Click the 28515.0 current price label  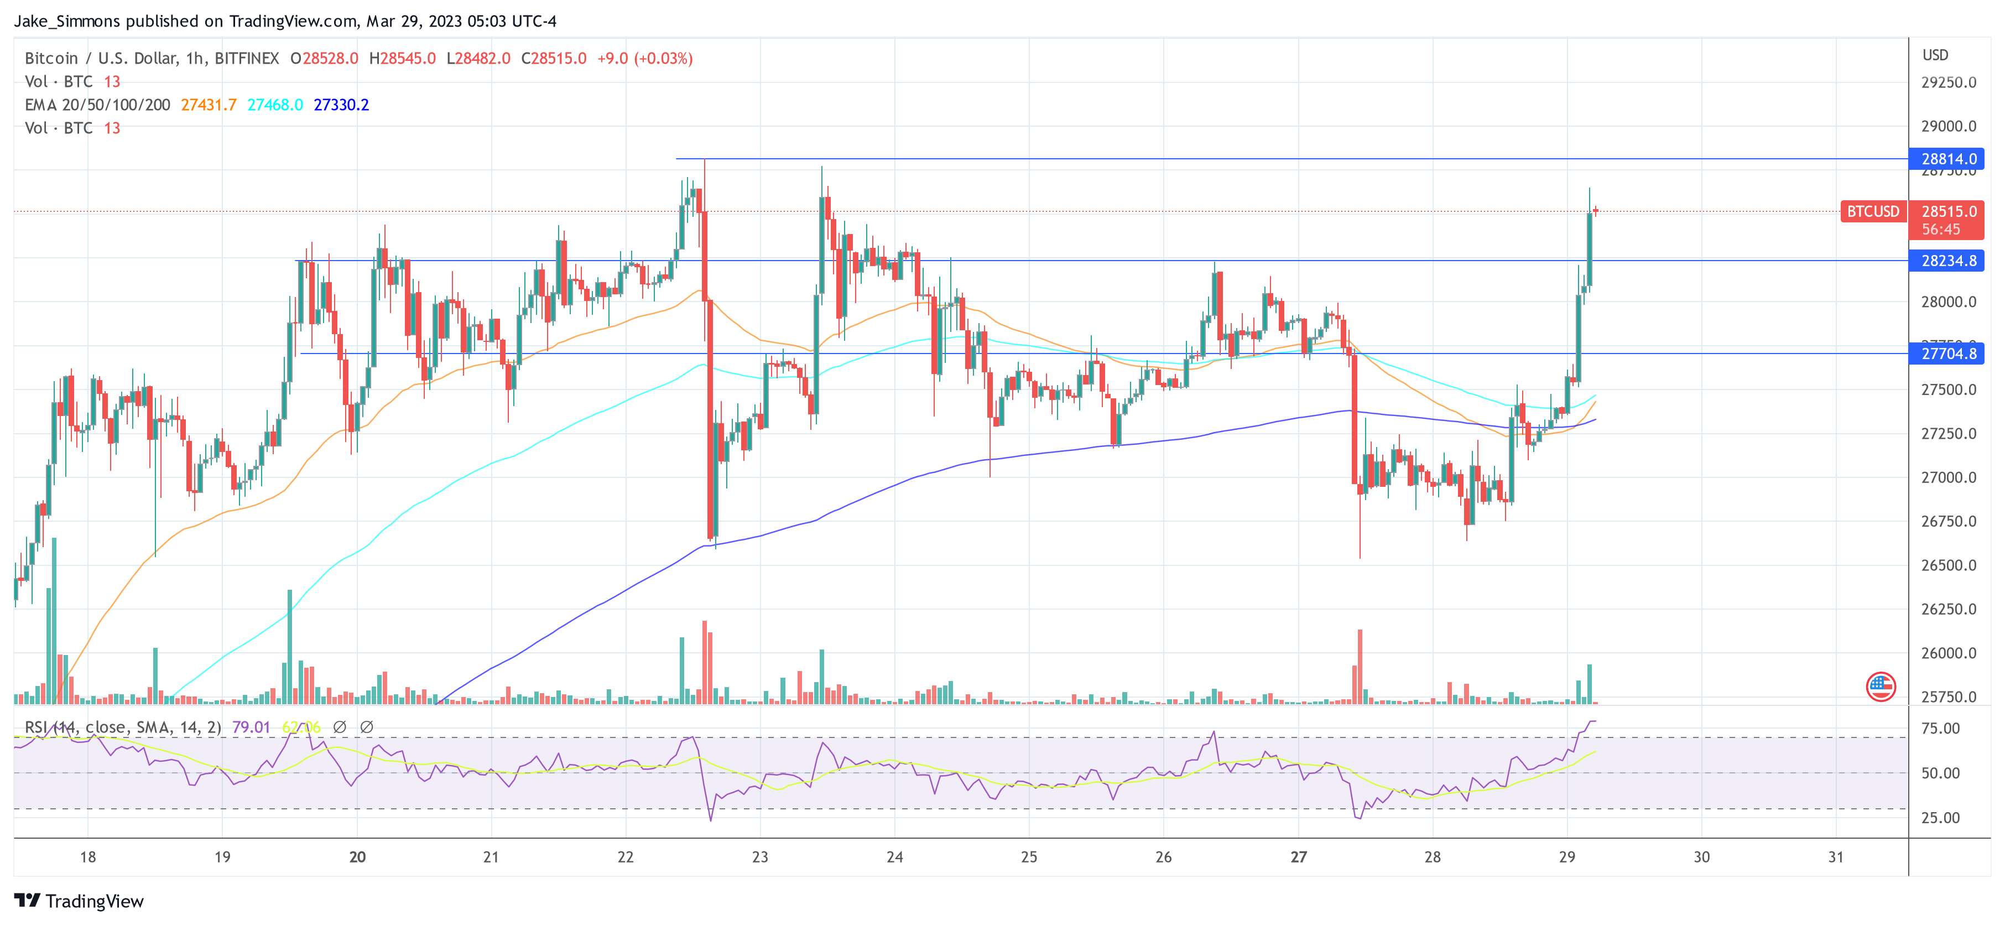[x=1948, y=211]
